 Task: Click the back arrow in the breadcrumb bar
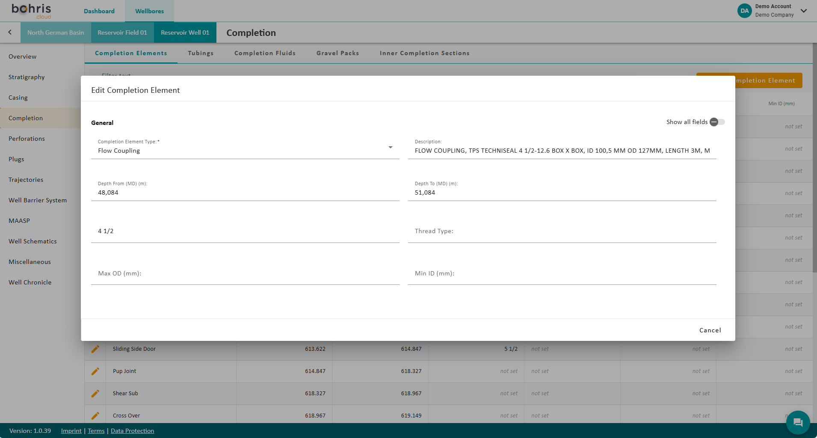pos(10,33)
